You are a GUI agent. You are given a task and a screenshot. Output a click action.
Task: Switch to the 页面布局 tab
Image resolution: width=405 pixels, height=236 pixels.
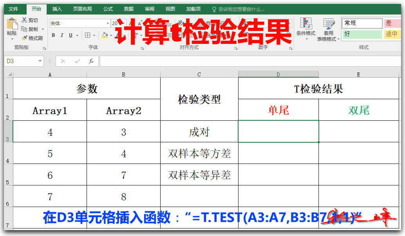[82, 9]
